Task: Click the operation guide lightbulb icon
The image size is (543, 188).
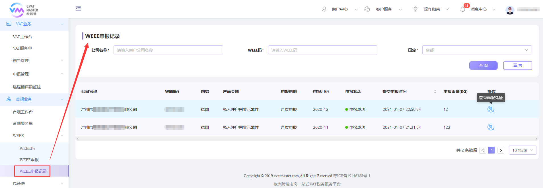Action: 416,9
